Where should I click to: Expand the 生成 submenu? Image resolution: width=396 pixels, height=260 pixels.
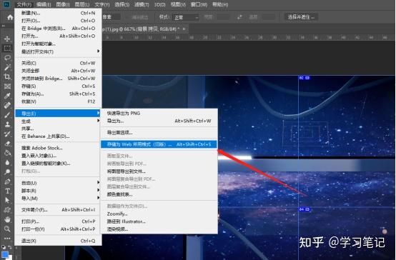pyautogui.click(x=59, y=121)
